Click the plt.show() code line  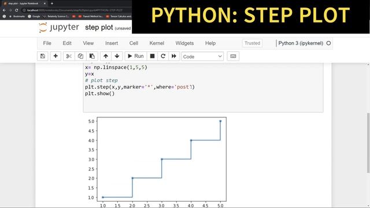pyautogui.click(x=100, y=94)
